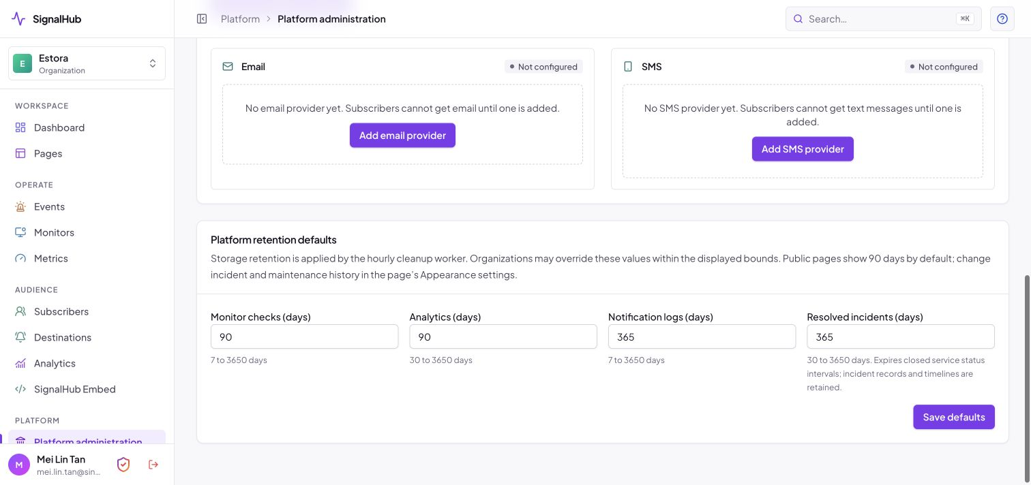Open Events in the sidebar

87,206
